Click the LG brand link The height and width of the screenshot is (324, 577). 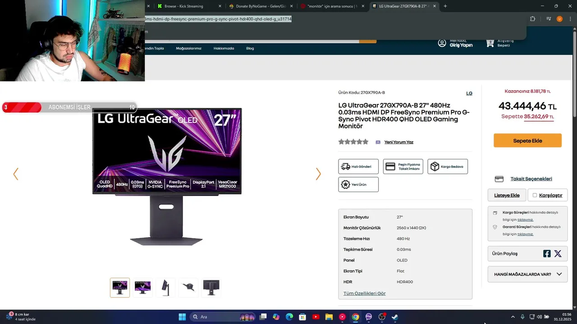[x=469, y=94]
